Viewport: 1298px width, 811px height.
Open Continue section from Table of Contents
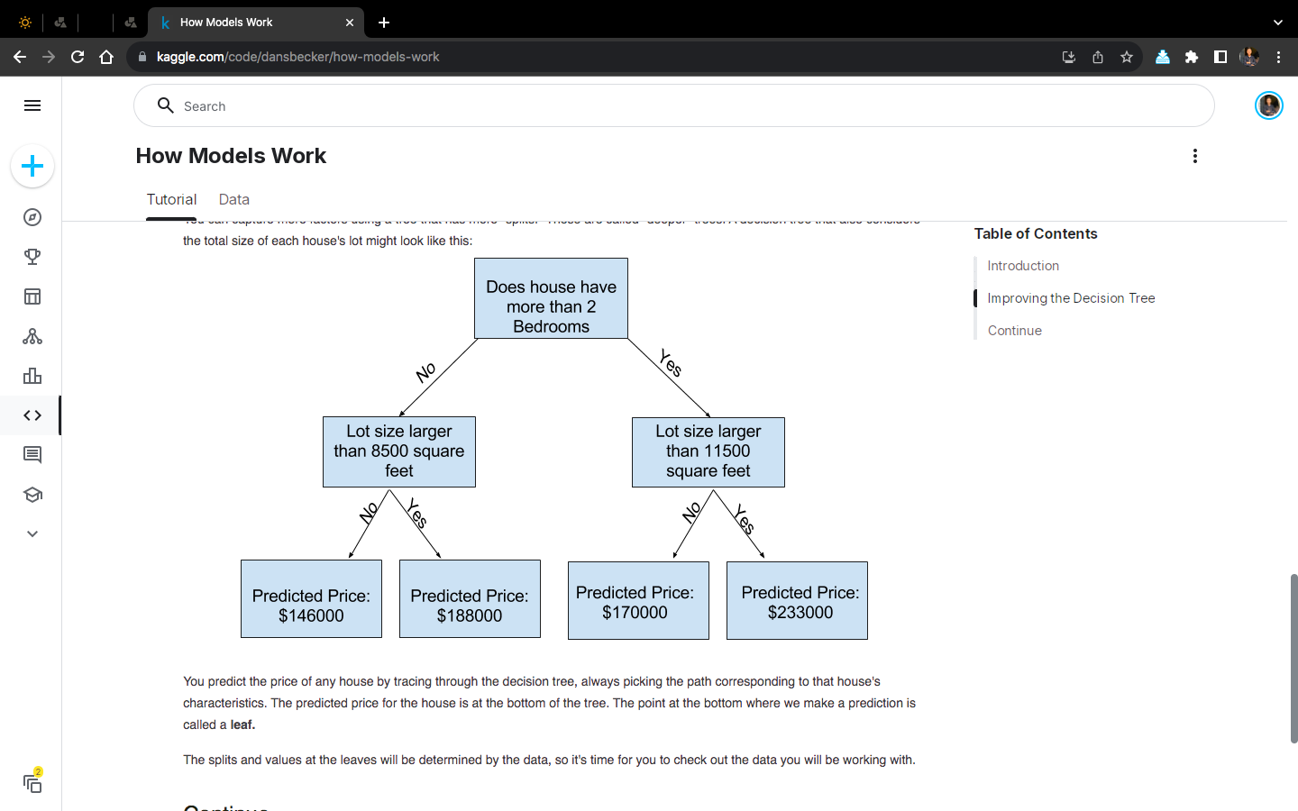pos(1014,330)
